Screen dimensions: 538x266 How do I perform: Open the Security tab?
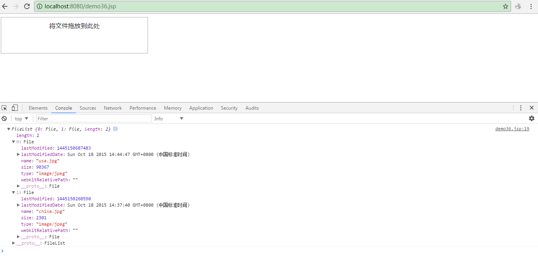click(229, 108)
